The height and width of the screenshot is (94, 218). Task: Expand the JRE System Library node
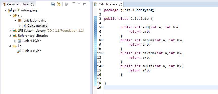pos(10,31)
